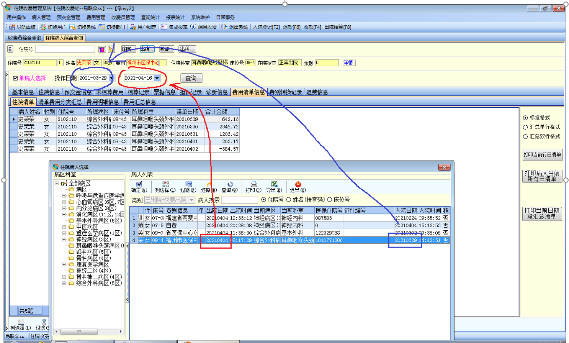Click right arrow of ward tree scrollbar
The width and height of the screenshot is (569, 343).
click(121, 332)
